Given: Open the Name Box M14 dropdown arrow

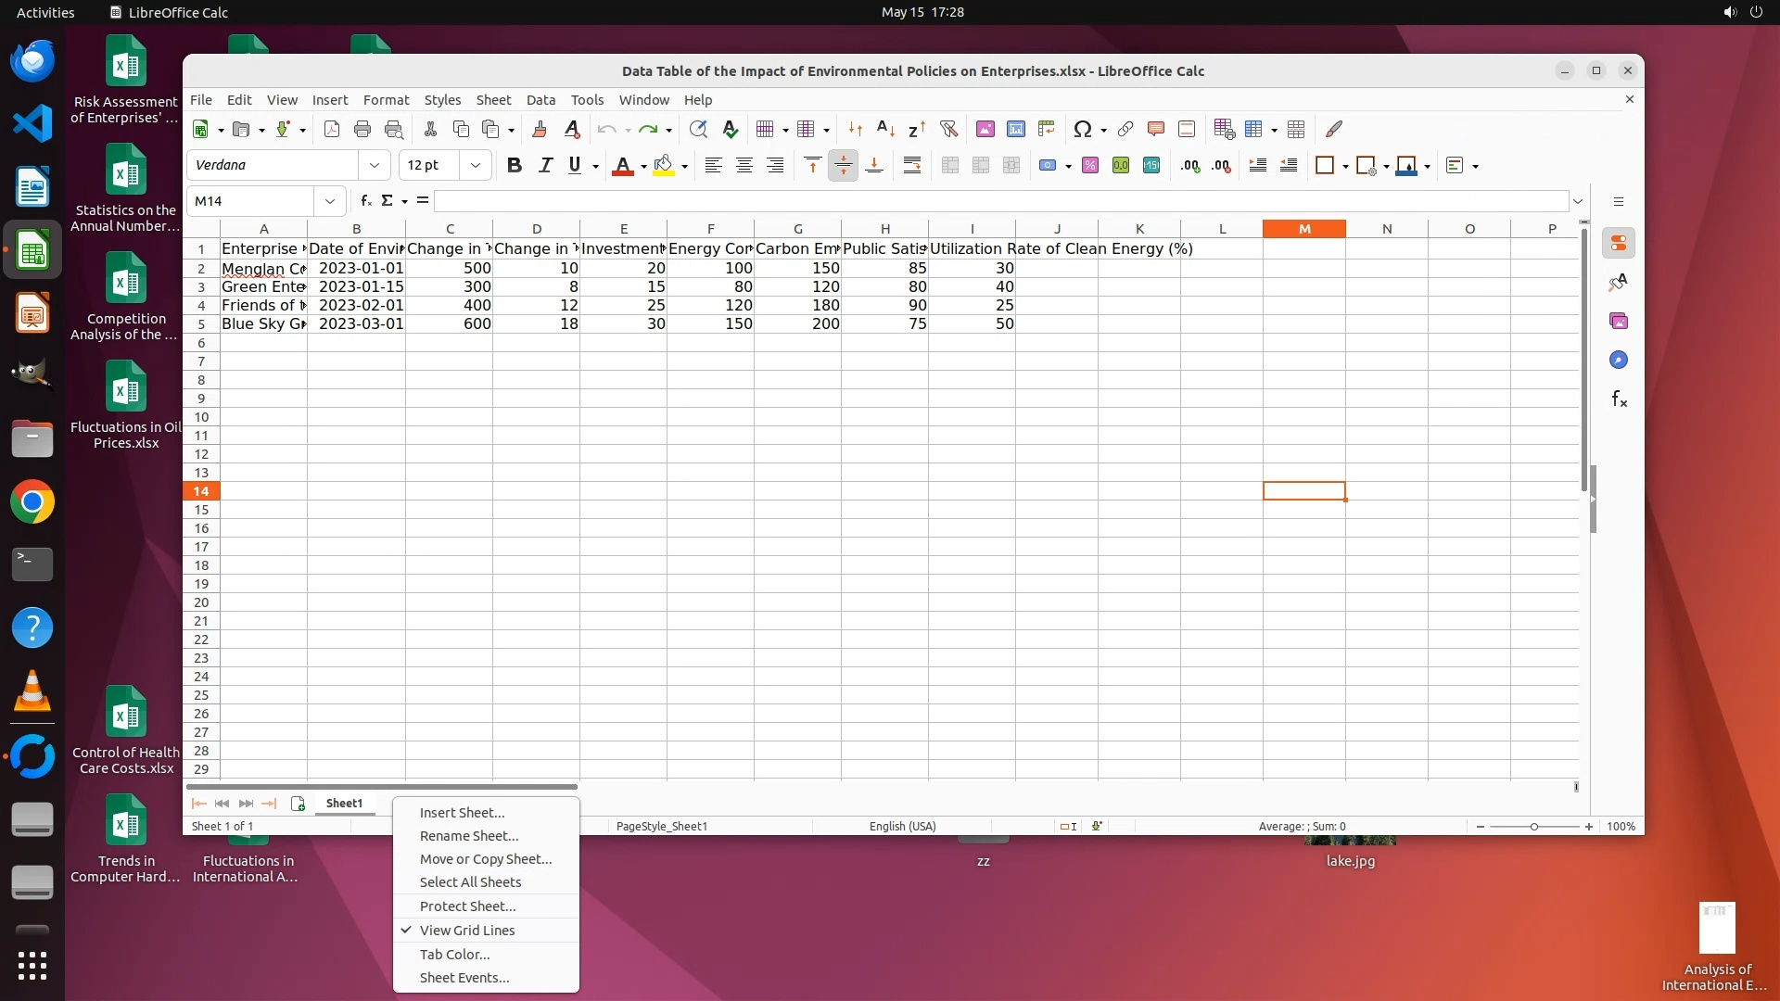Looking at the screenshot, I should click(330, 201).
